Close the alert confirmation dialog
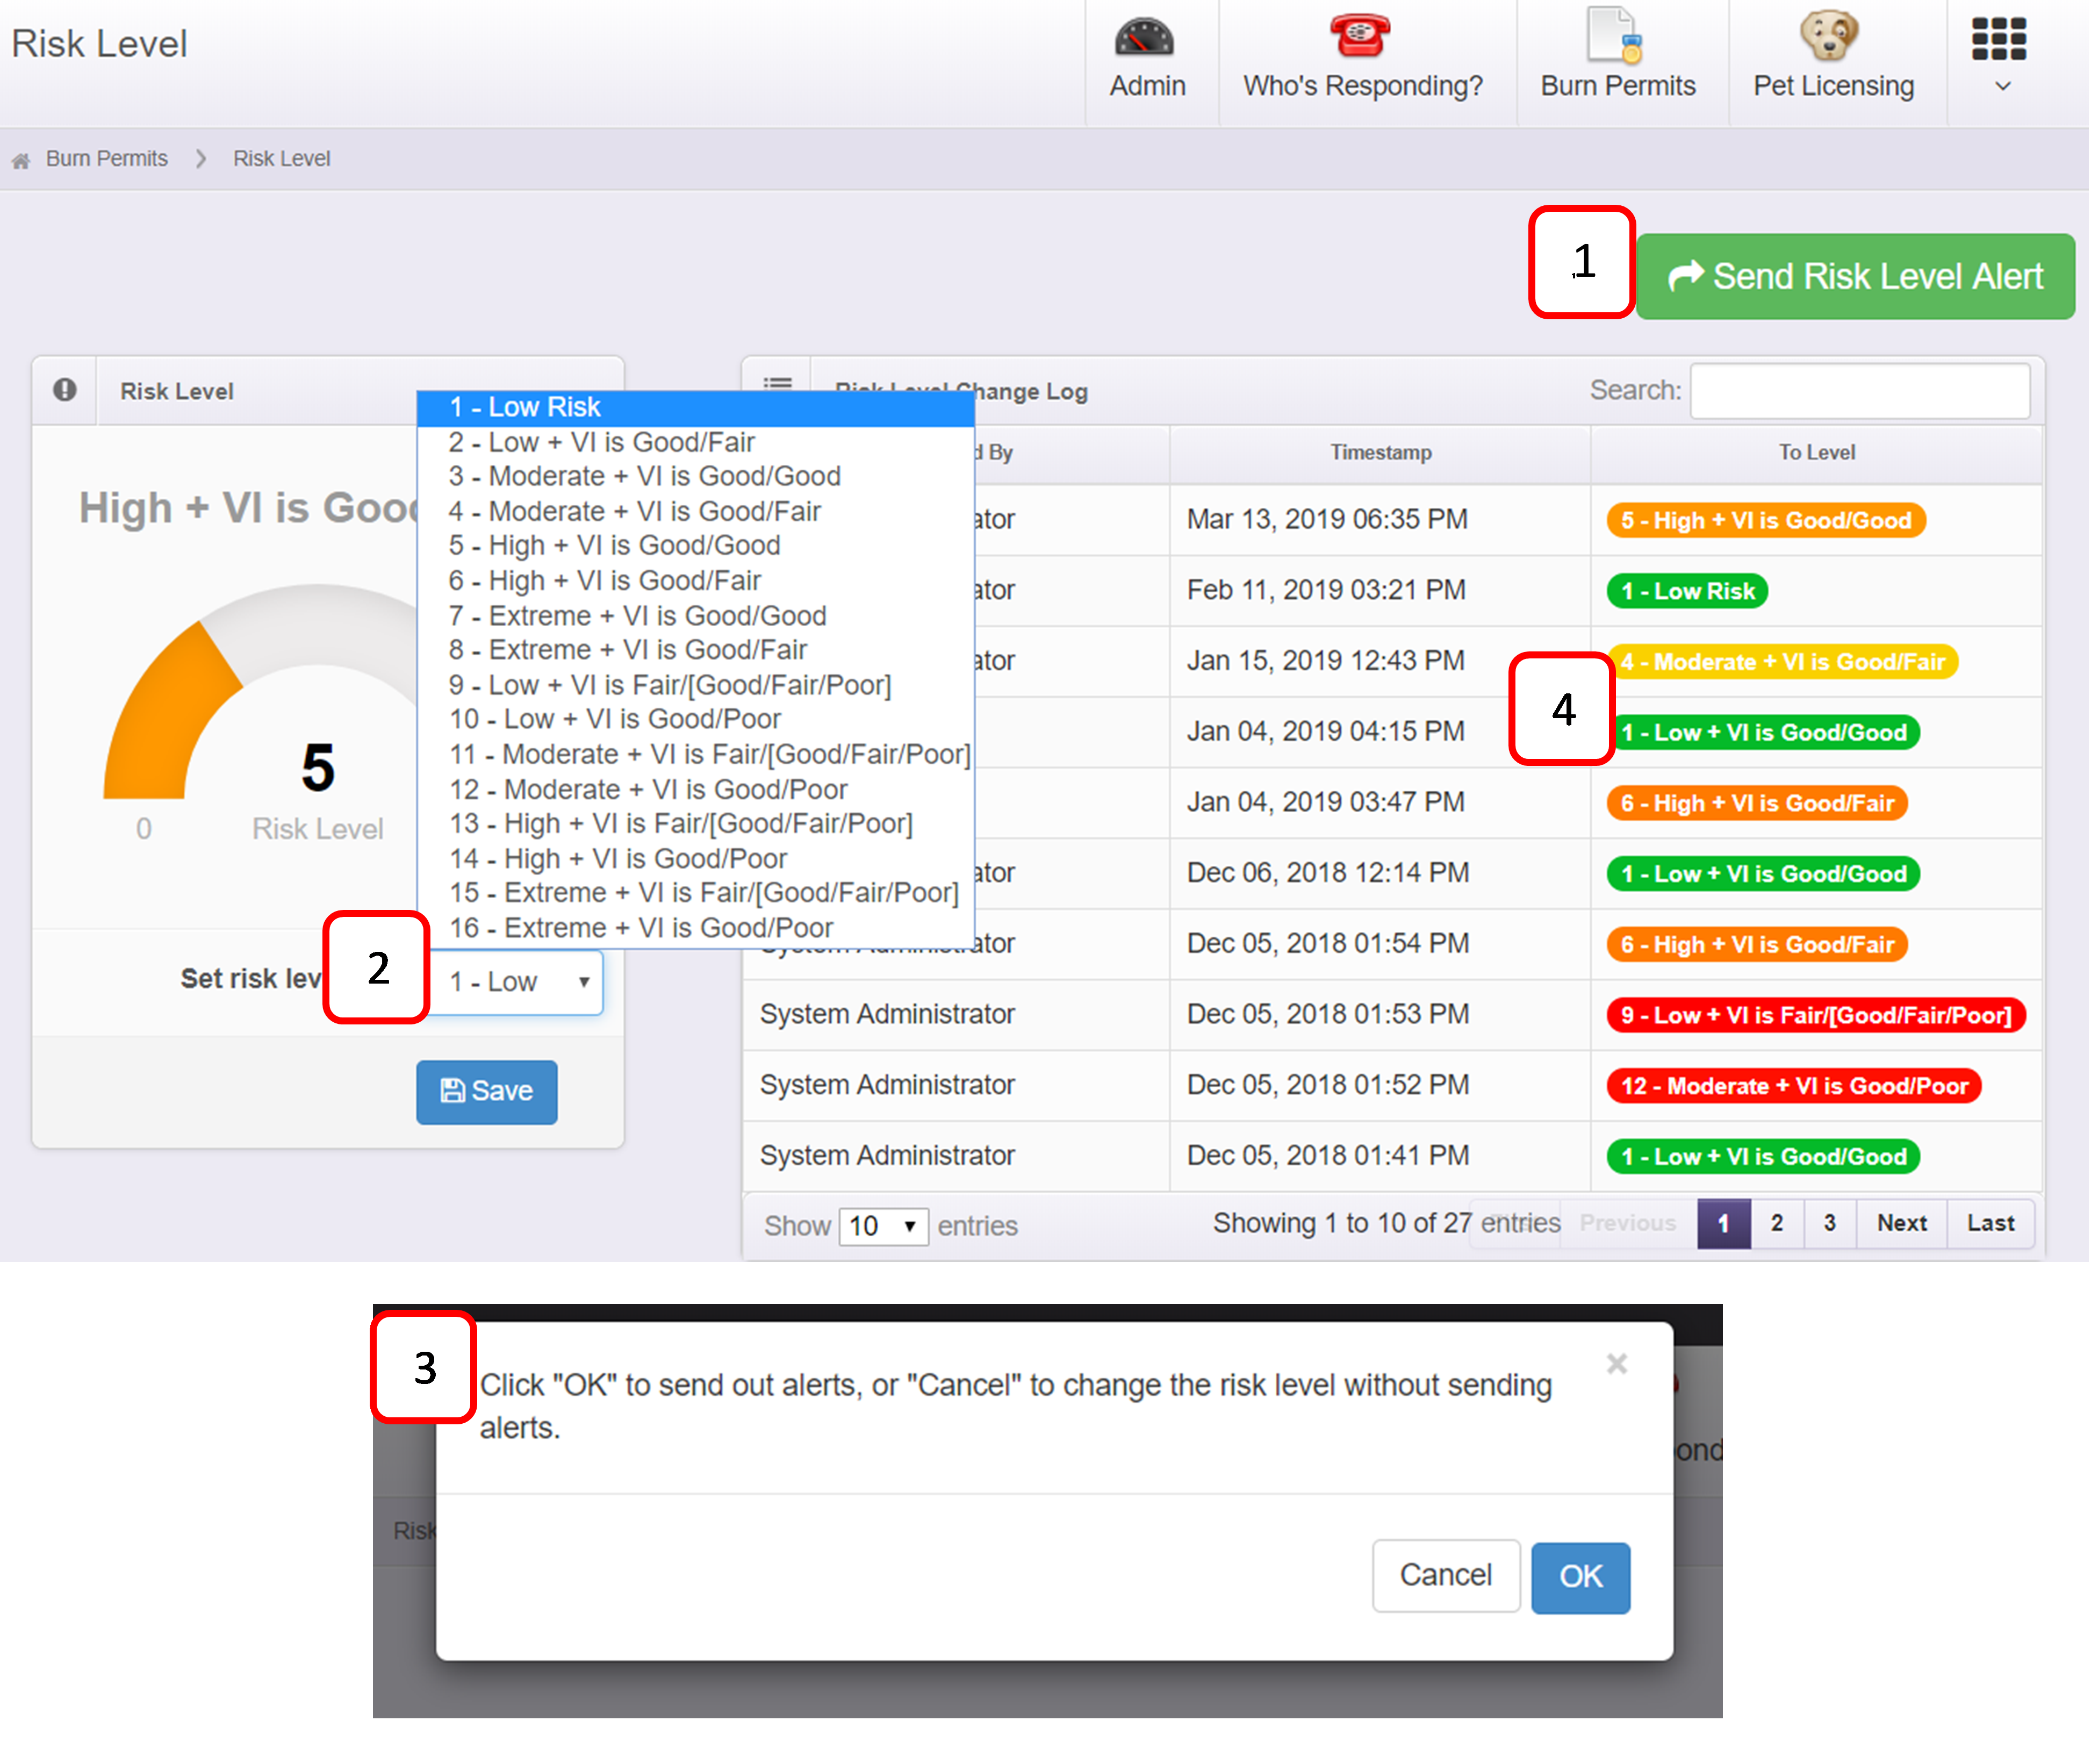Screen dimensions: 2091x1764 1616,1364
